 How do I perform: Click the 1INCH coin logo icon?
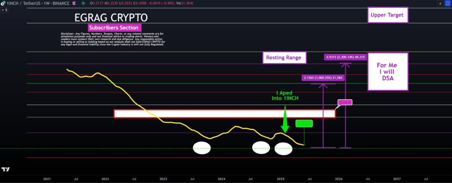click(3, 3)
